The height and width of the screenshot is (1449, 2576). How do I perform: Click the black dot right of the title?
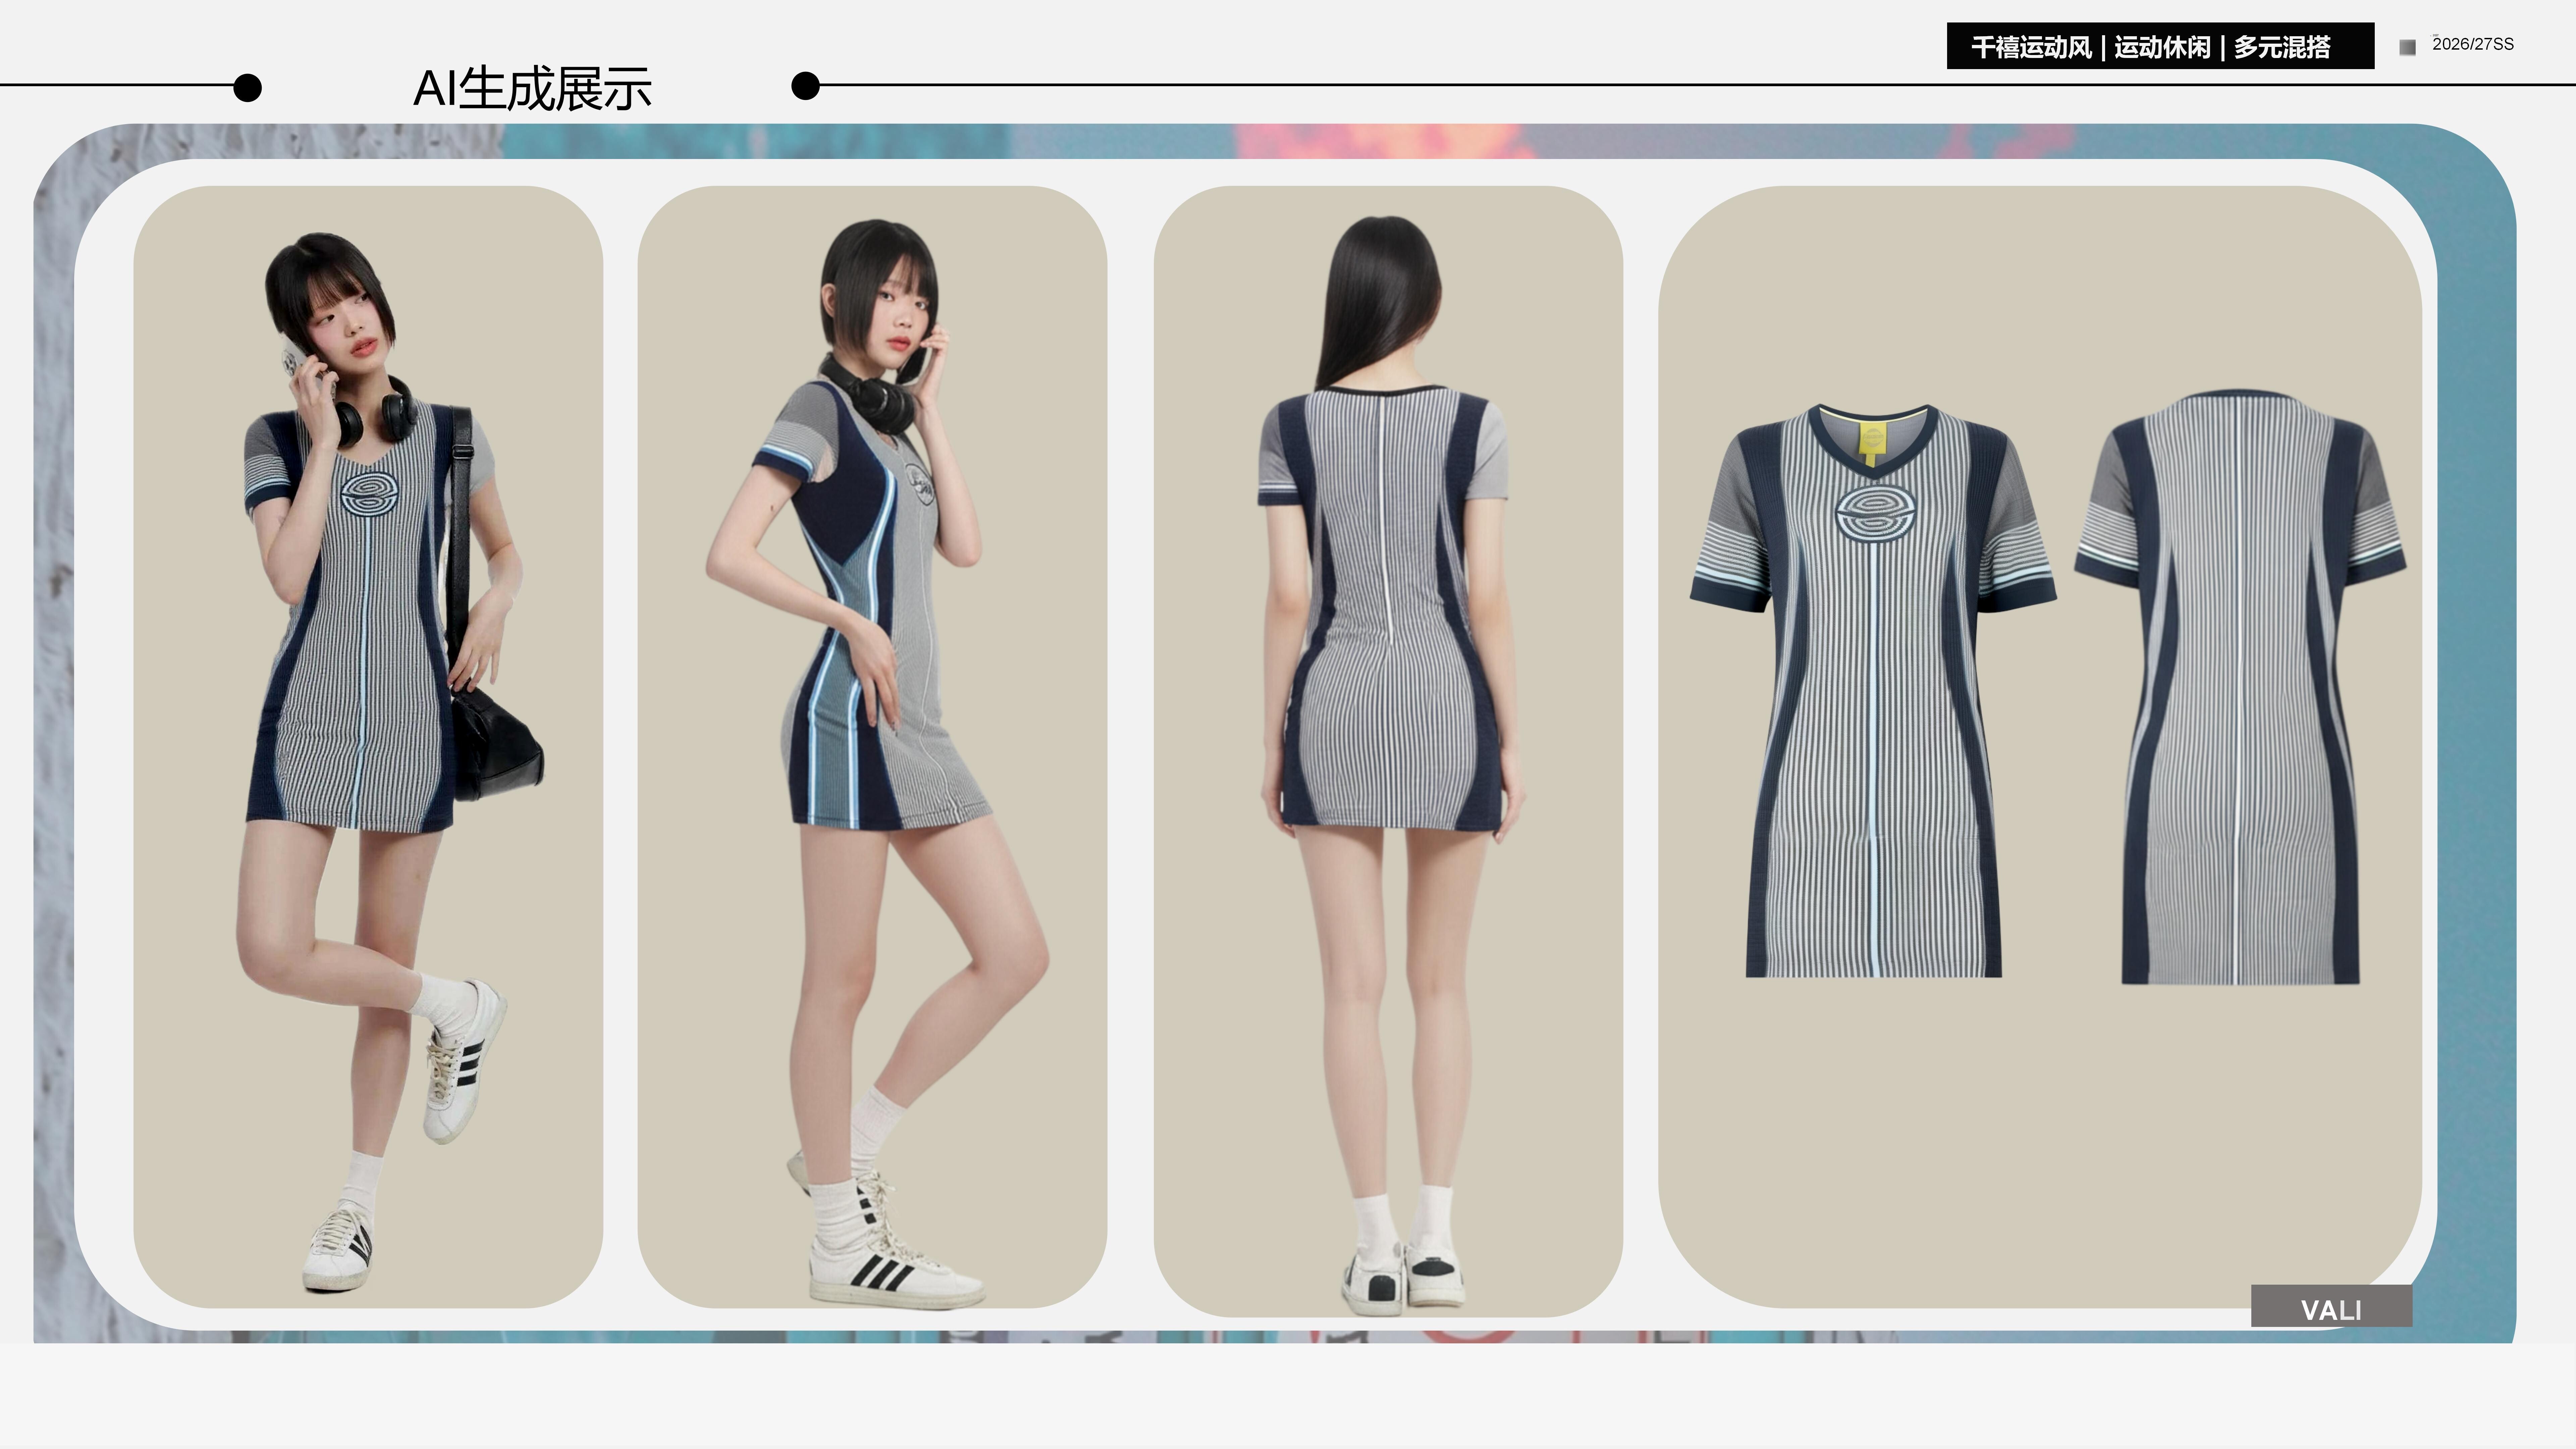click(805, 86)
